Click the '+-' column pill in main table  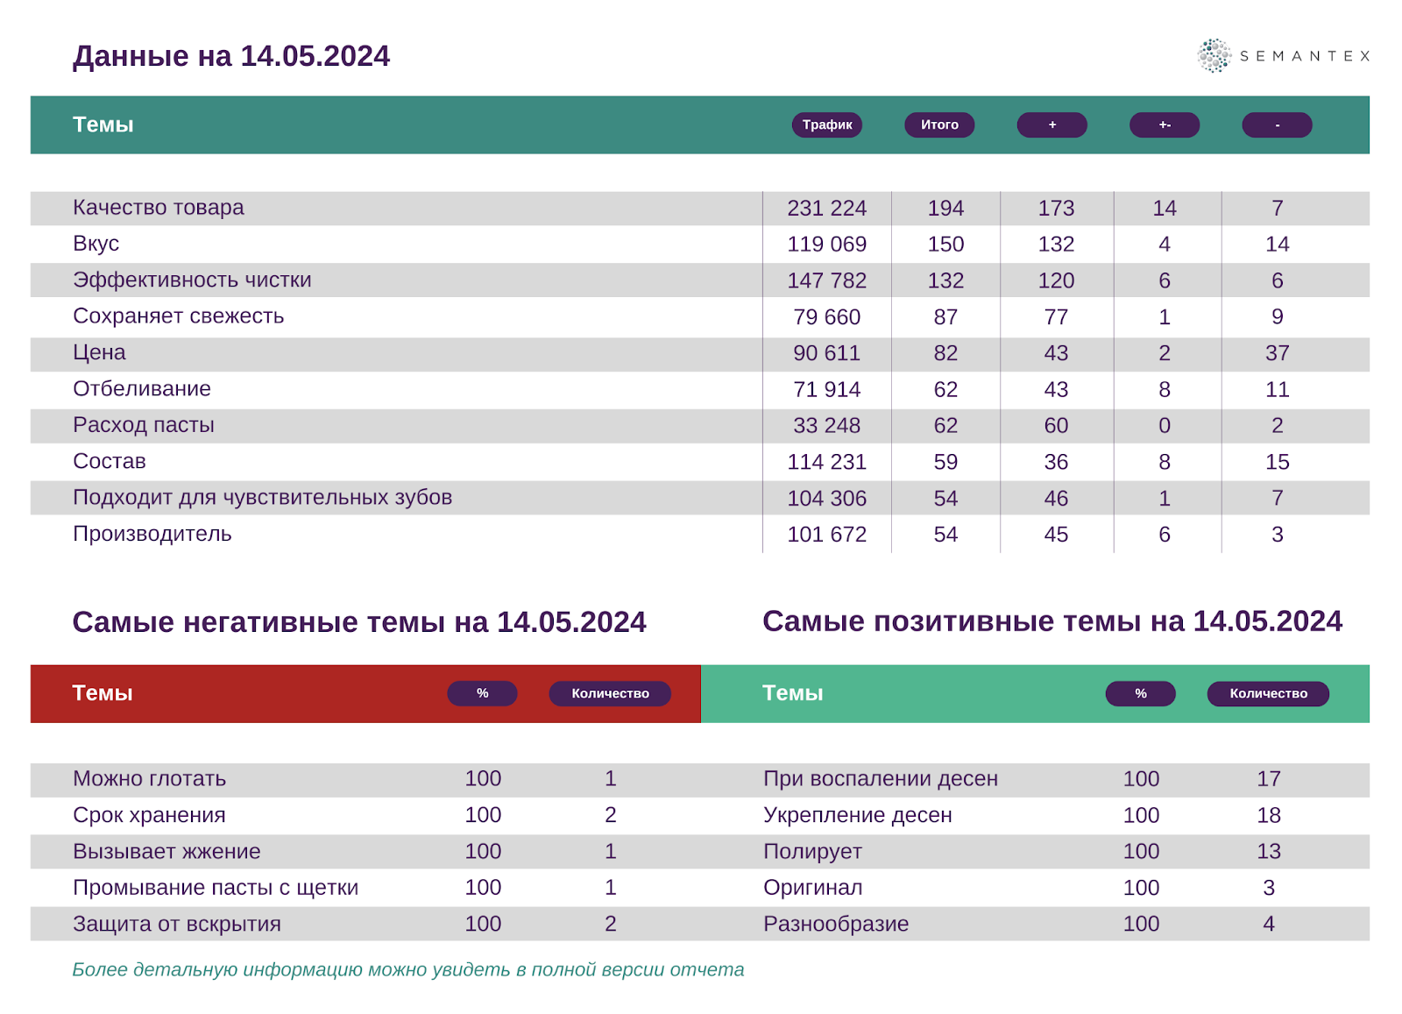[x=1165, y=124]
